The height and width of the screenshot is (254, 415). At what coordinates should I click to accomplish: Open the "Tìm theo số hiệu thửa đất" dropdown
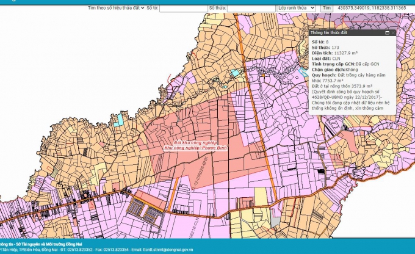(116, 8)
